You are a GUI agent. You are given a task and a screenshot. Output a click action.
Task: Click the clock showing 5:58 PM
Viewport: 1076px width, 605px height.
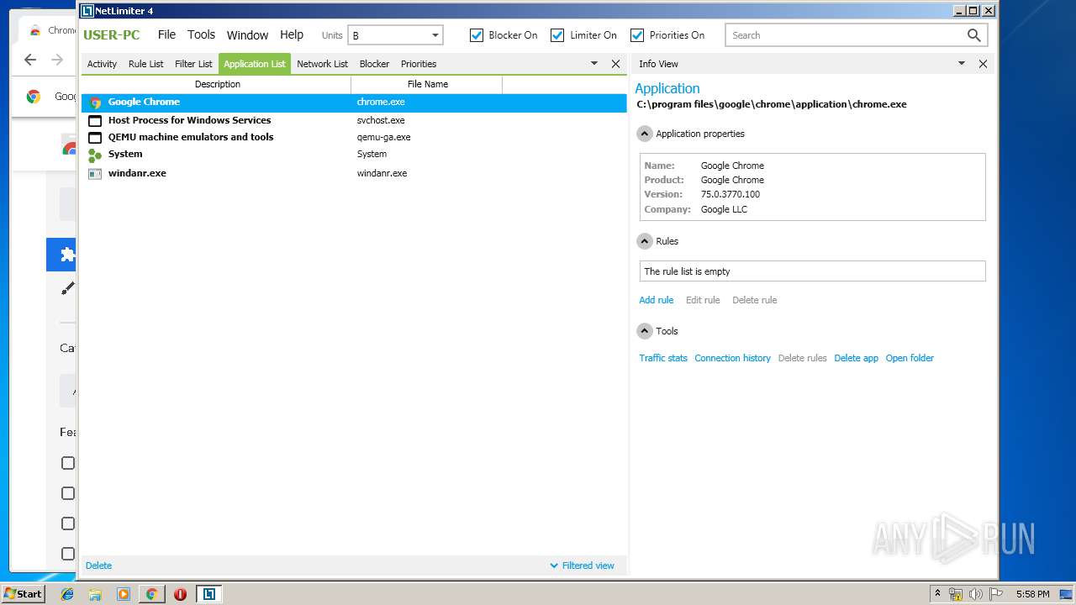point(1032,594)
